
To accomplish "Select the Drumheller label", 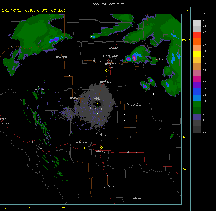I will (x=160, y=122).
